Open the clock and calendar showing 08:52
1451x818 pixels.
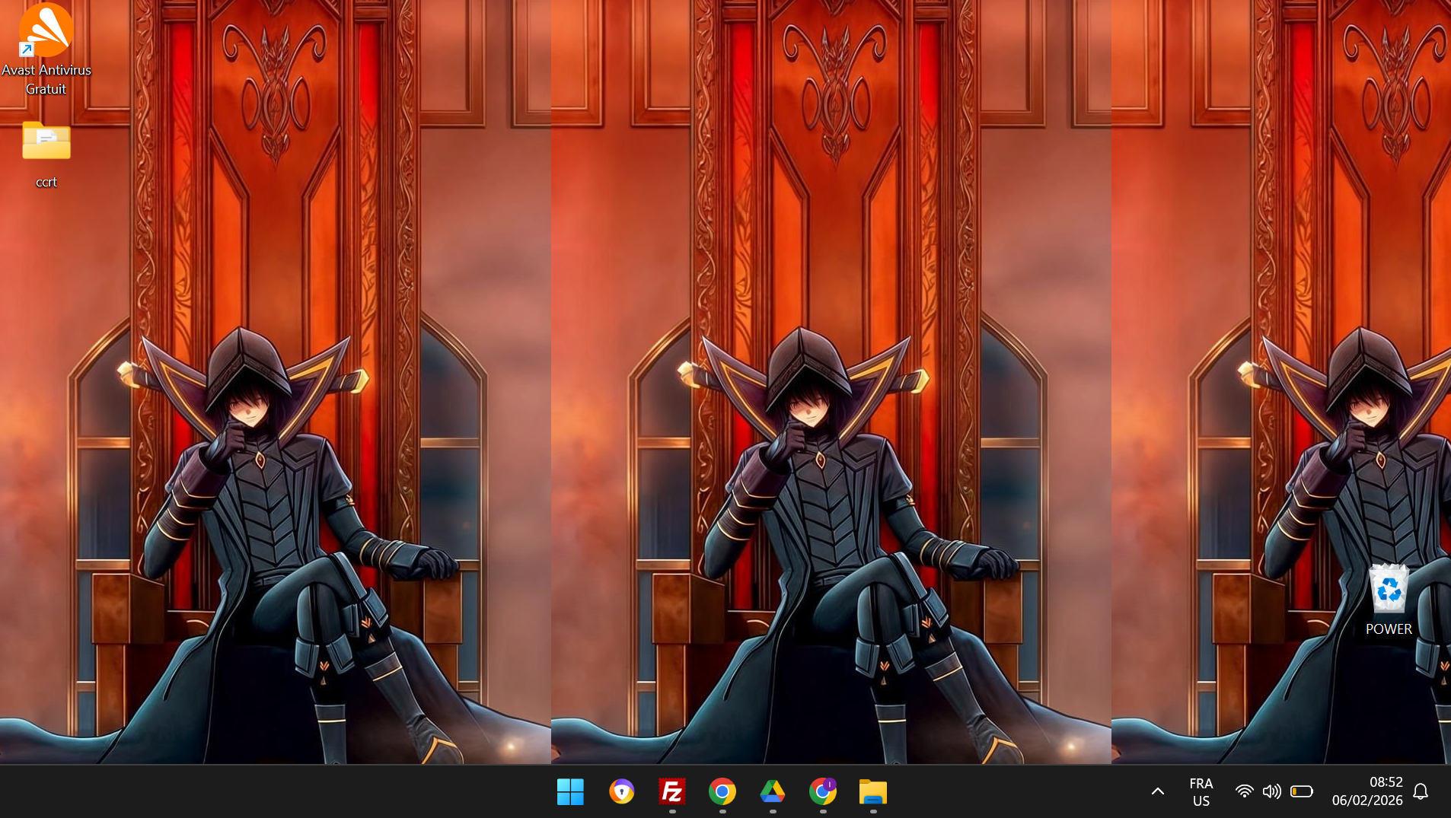click(1367, 791)
